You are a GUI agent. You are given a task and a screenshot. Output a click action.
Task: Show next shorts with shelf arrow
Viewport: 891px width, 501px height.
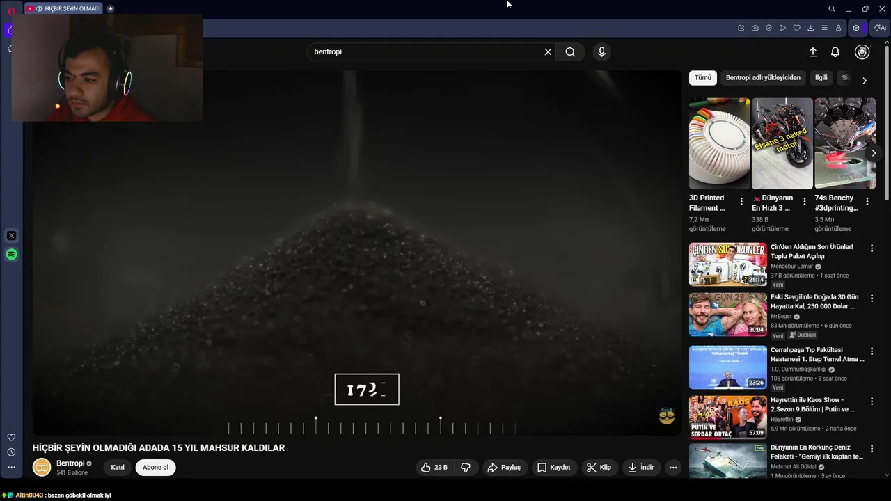coord(874,153)
